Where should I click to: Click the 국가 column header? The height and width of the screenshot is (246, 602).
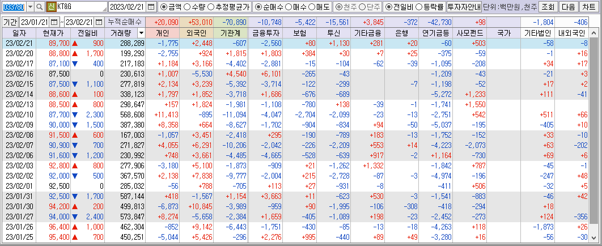coord(503,33)
